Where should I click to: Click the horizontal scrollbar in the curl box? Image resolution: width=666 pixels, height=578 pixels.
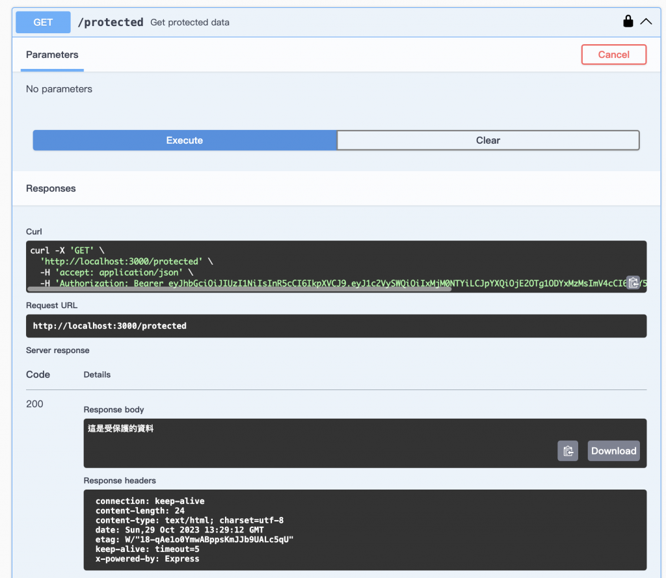click(x=239, y=289)
